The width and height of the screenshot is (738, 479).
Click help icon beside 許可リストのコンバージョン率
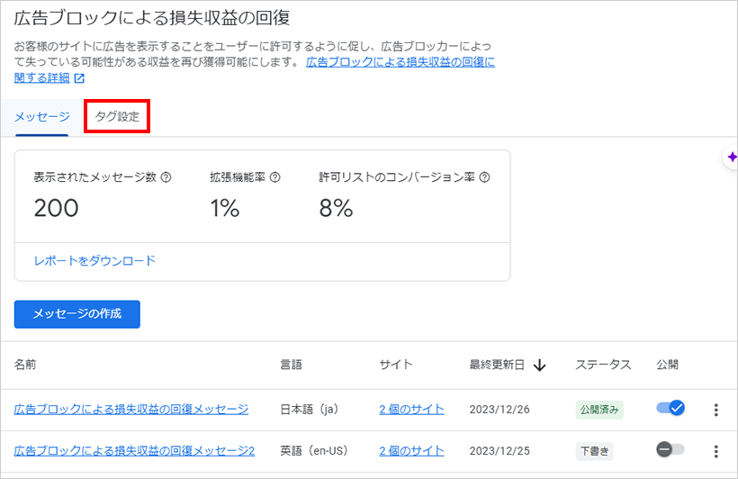pos(484,177)
